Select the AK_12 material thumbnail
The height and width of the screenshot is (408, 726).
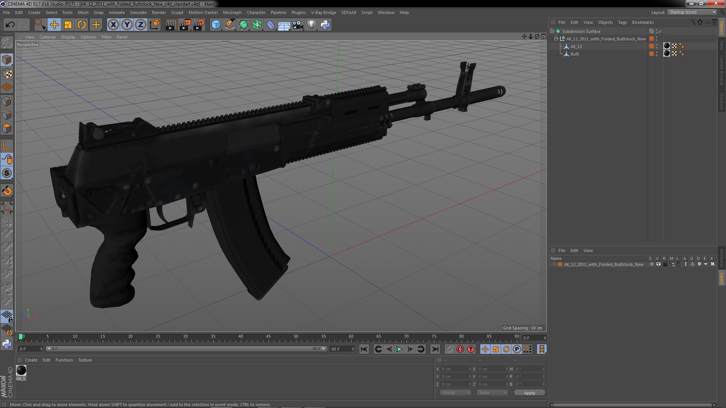click(x=21, y=373)
